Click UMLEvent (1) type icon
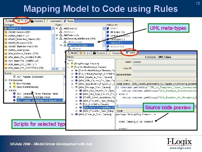 coord(61,28)
